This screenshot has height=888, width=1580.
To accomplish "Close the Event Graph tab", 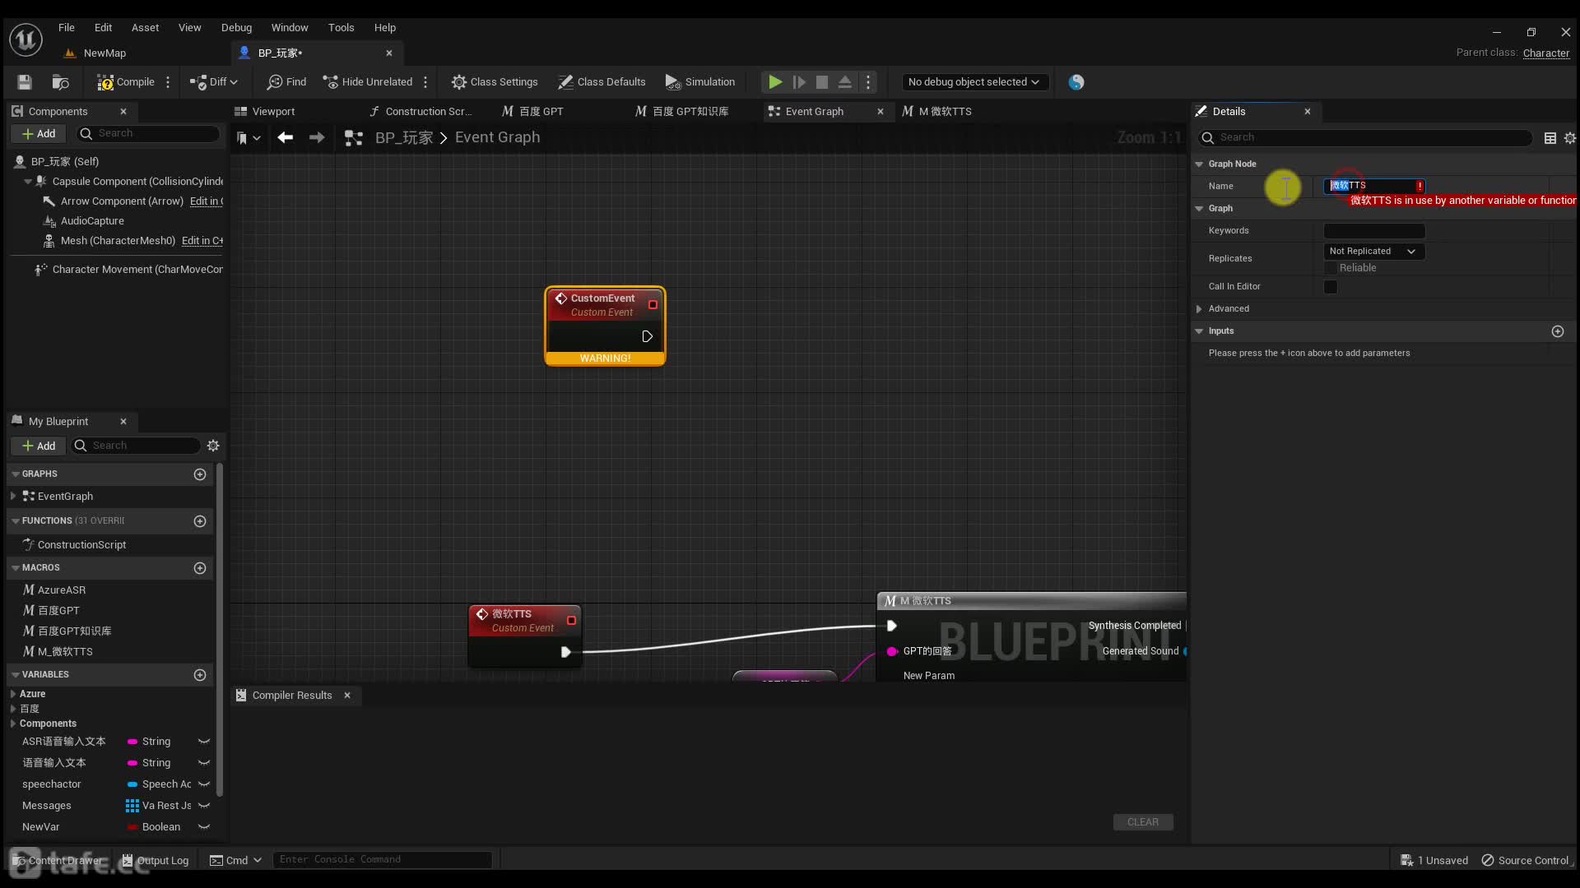I will coord(881,111).
